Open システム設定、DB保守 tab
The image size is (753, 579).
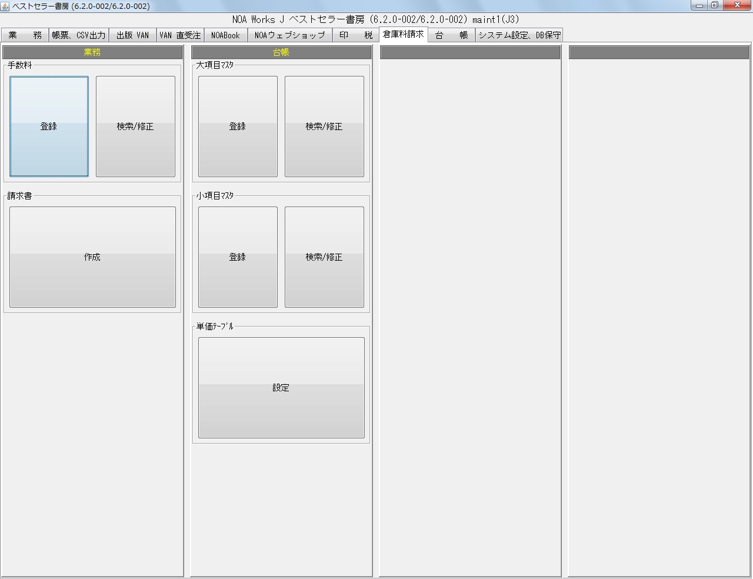(x=519, y=35)
